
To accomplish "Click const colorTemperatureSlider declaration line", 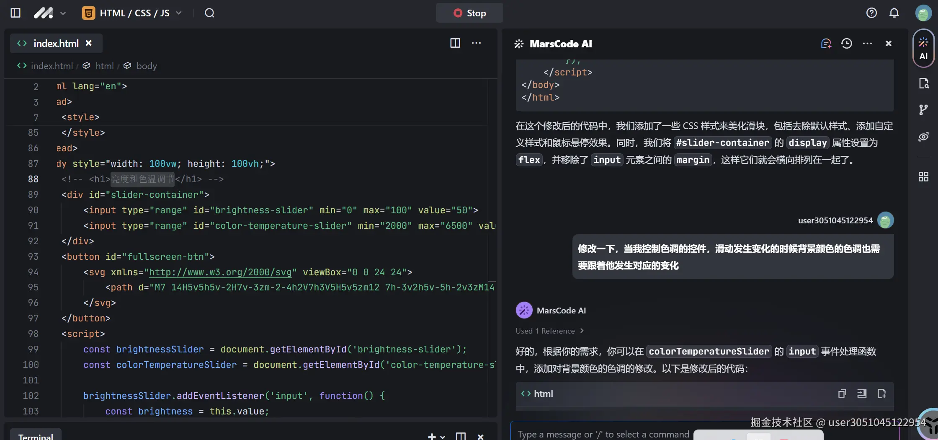I will pyautogui.click(x=289, y=365).
